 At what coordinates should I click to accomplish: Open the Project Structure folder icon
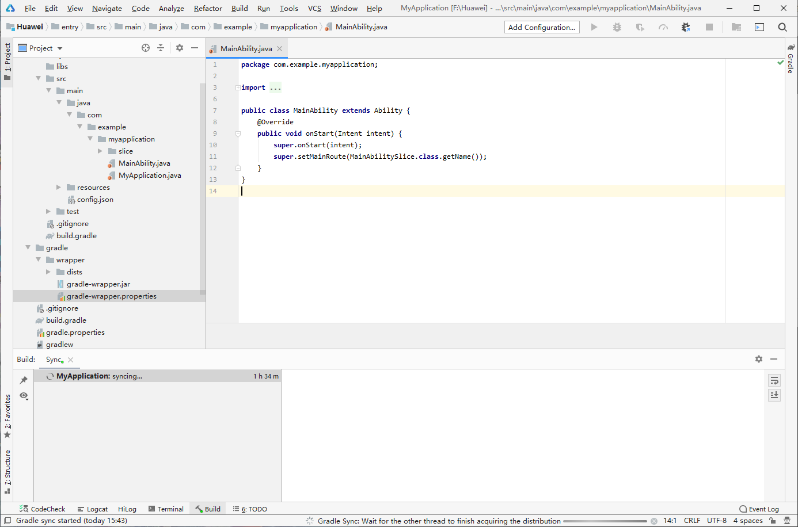(x=736, y=27)
